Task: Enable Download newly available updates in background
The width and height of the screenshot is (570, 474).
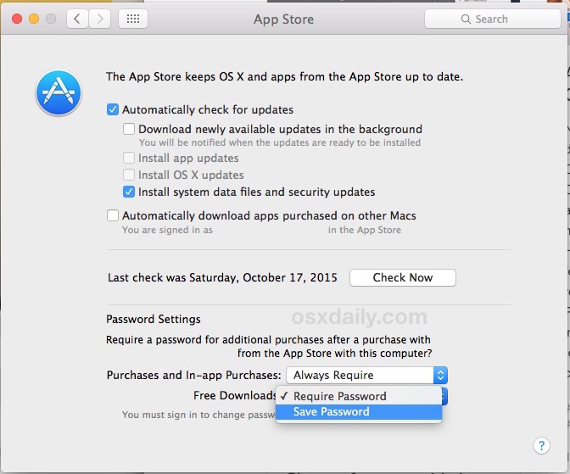Action: (129, 129)
